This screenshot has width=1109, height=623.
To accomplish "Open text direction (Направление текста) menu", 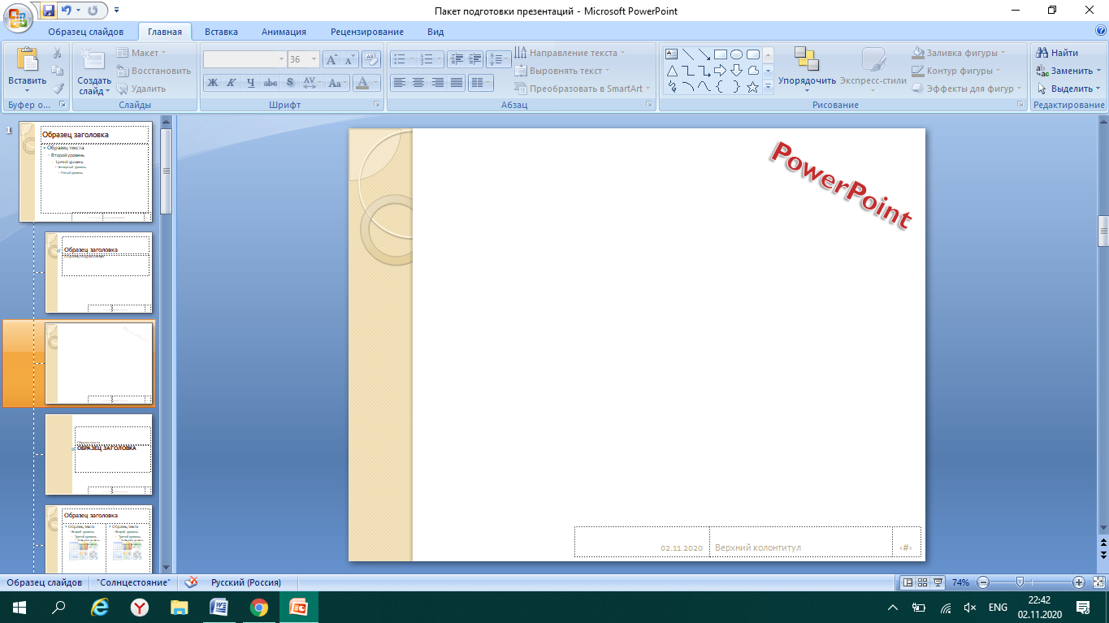I will click(x=570, y=53).
